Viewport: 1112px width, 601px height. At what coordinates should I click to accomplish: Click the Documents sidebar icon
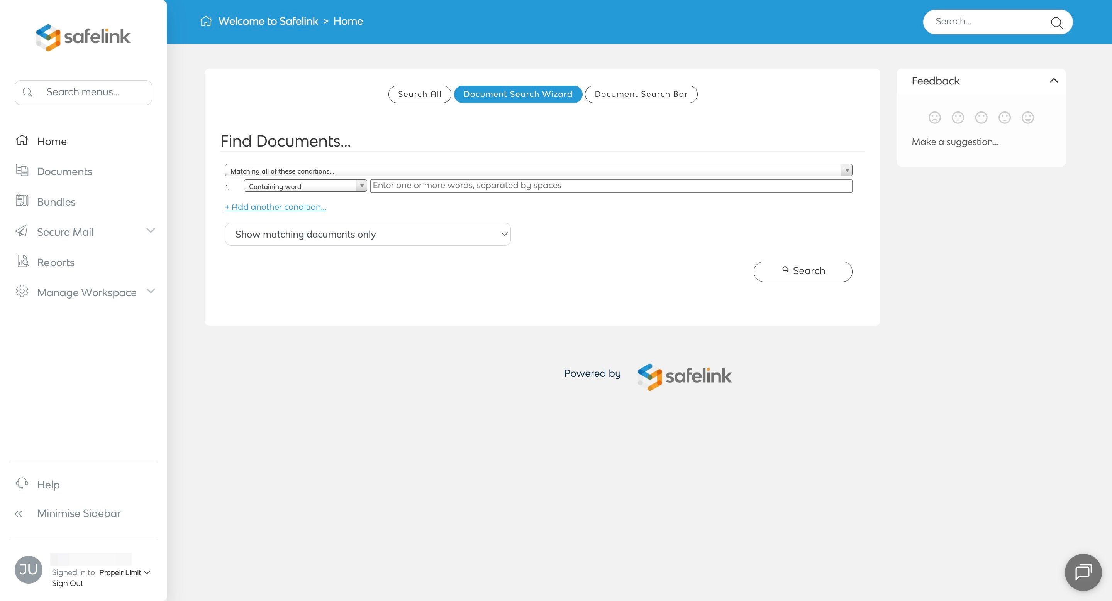(x=22, y=170)
